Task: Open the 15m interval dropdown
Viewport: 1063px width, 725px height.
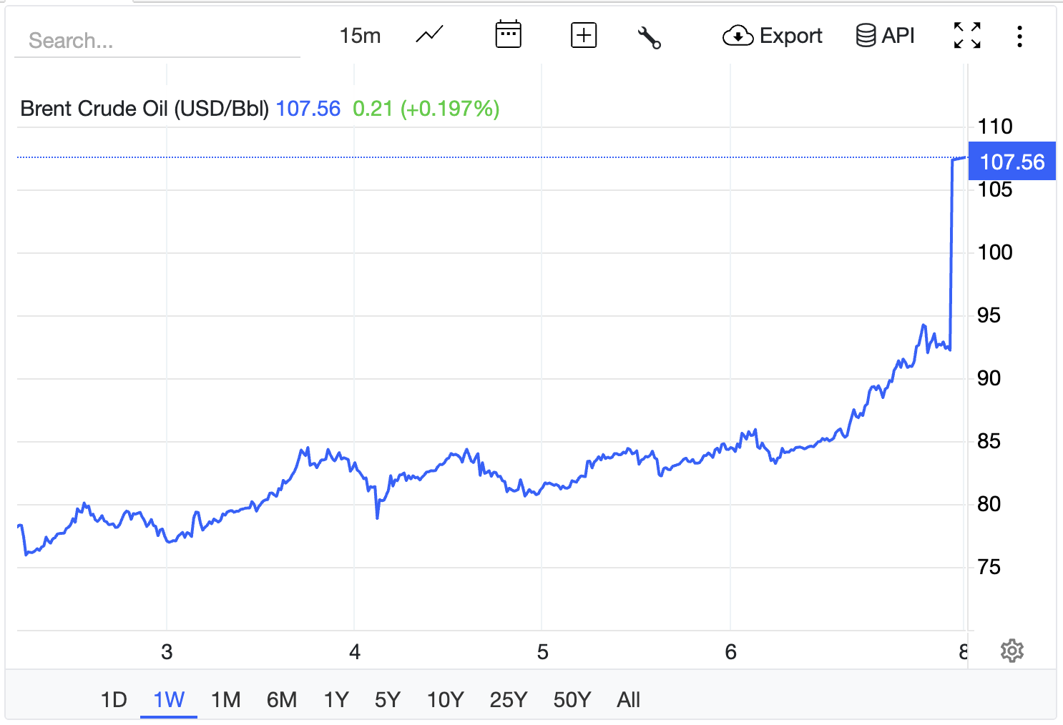Action: point(360,36)
